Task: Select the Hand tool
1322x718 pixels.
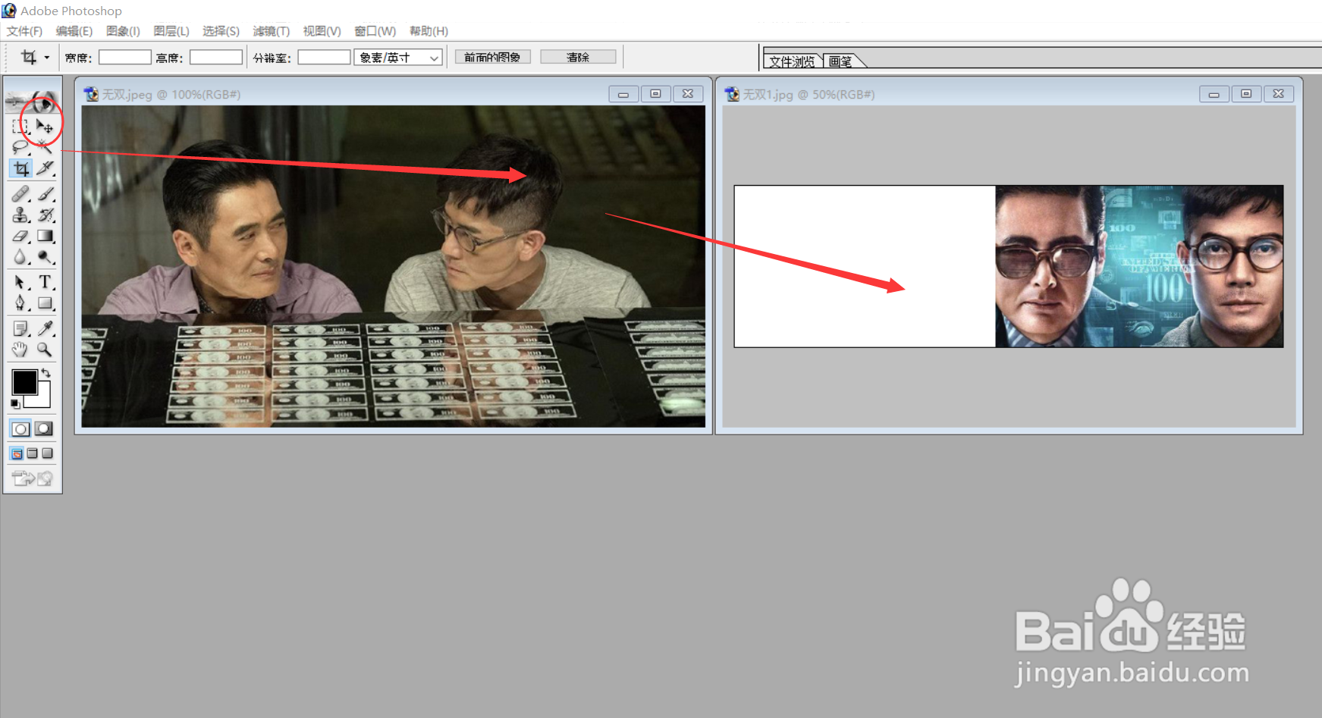Action: pyautogui.click(x=20, y=350)
